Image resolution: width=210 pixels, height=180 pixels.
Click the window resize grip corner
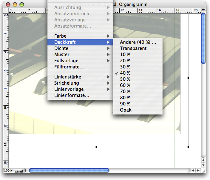(203, 170)
